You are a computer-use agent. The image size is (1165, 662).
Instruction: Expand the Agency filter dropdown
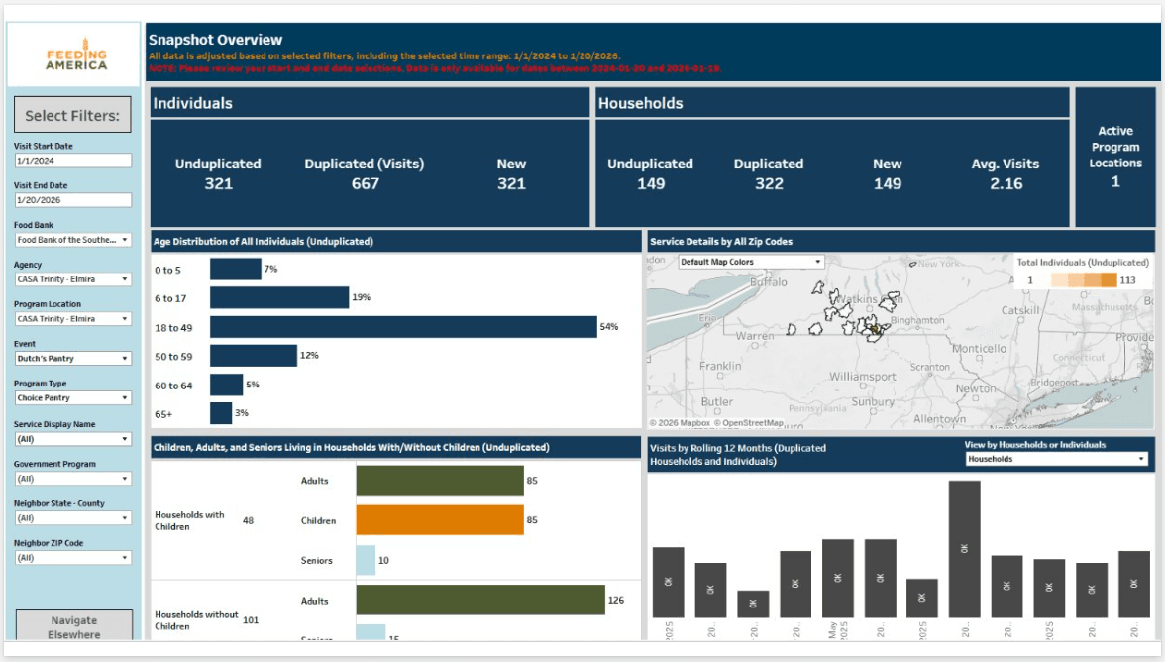pos(73,279)
